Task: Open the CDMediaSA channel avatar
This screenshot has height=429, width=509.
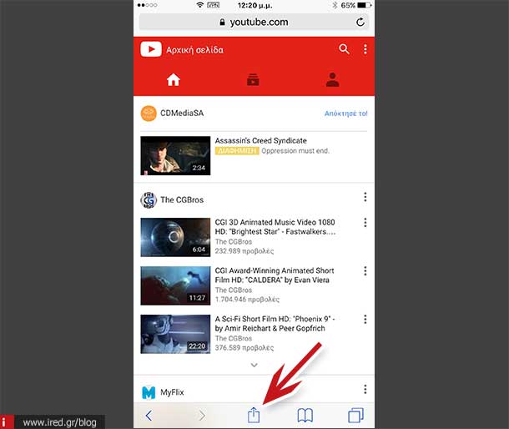Action: 149,114
